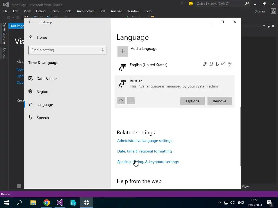Open the Action Center notifications icon
This screenshot has width=278, height=208.
tap(270, 203)
